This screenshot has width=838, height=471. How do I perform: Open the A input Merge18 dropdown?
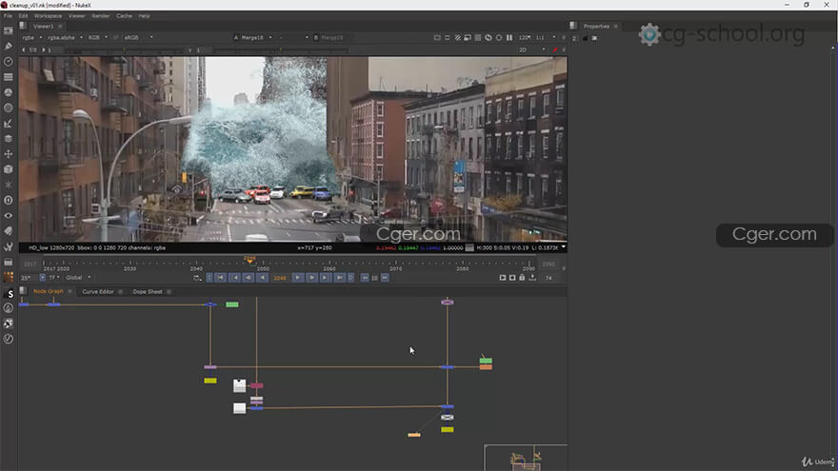[256, 38]
